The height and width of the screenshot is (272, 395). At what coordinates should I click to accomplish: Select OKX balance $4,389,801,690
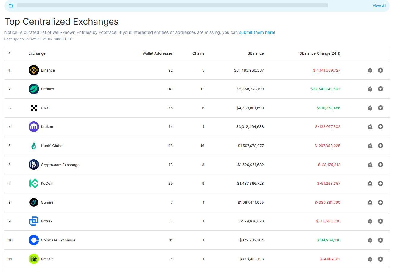[x=250, y=108]
